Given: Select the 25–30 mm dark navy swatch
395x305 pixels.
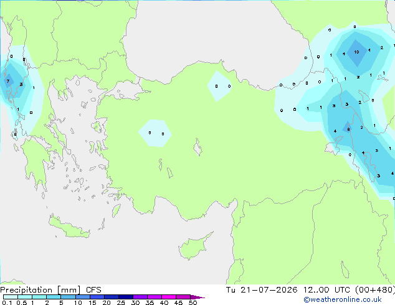Looking at the screenshot, I should click(126, 297).
